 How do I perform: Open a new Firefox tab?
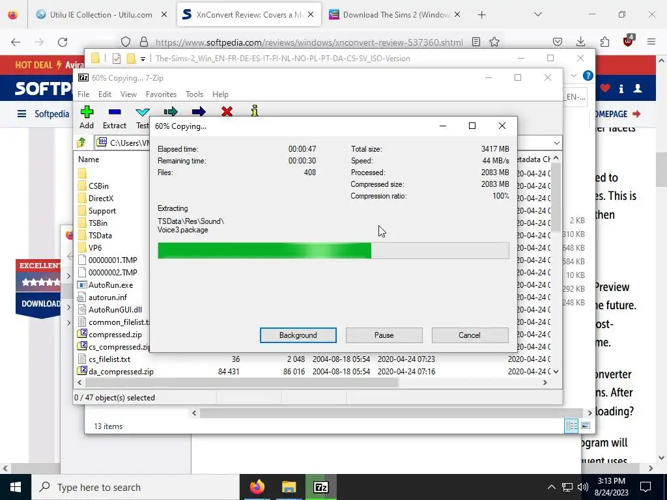click(x=481, y=14)
